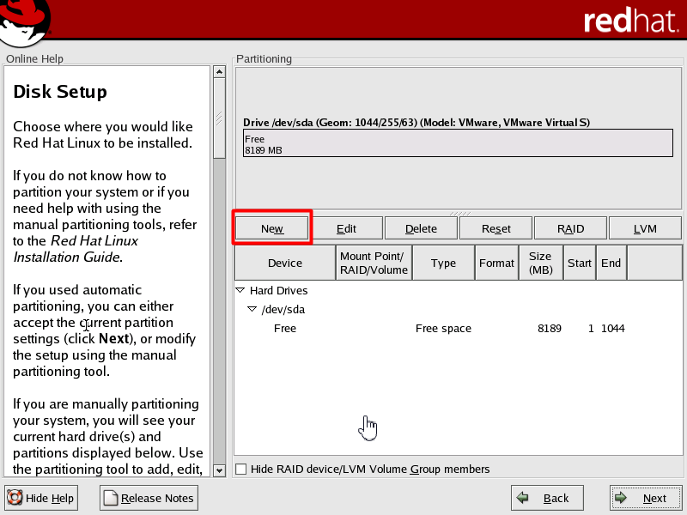
Task: Click the Free 8189 MB drive graphic
Action: pos(458,142)
